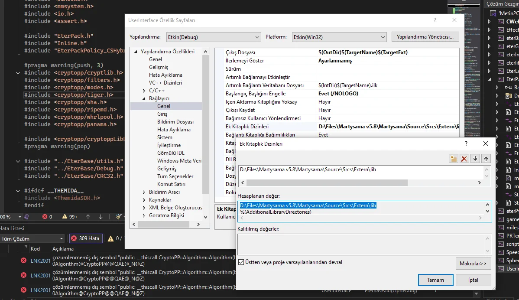Click the Hesaplanan değer path text
Image resolution: width=519 pixels, height=300 pixels.
click(308, 205)
